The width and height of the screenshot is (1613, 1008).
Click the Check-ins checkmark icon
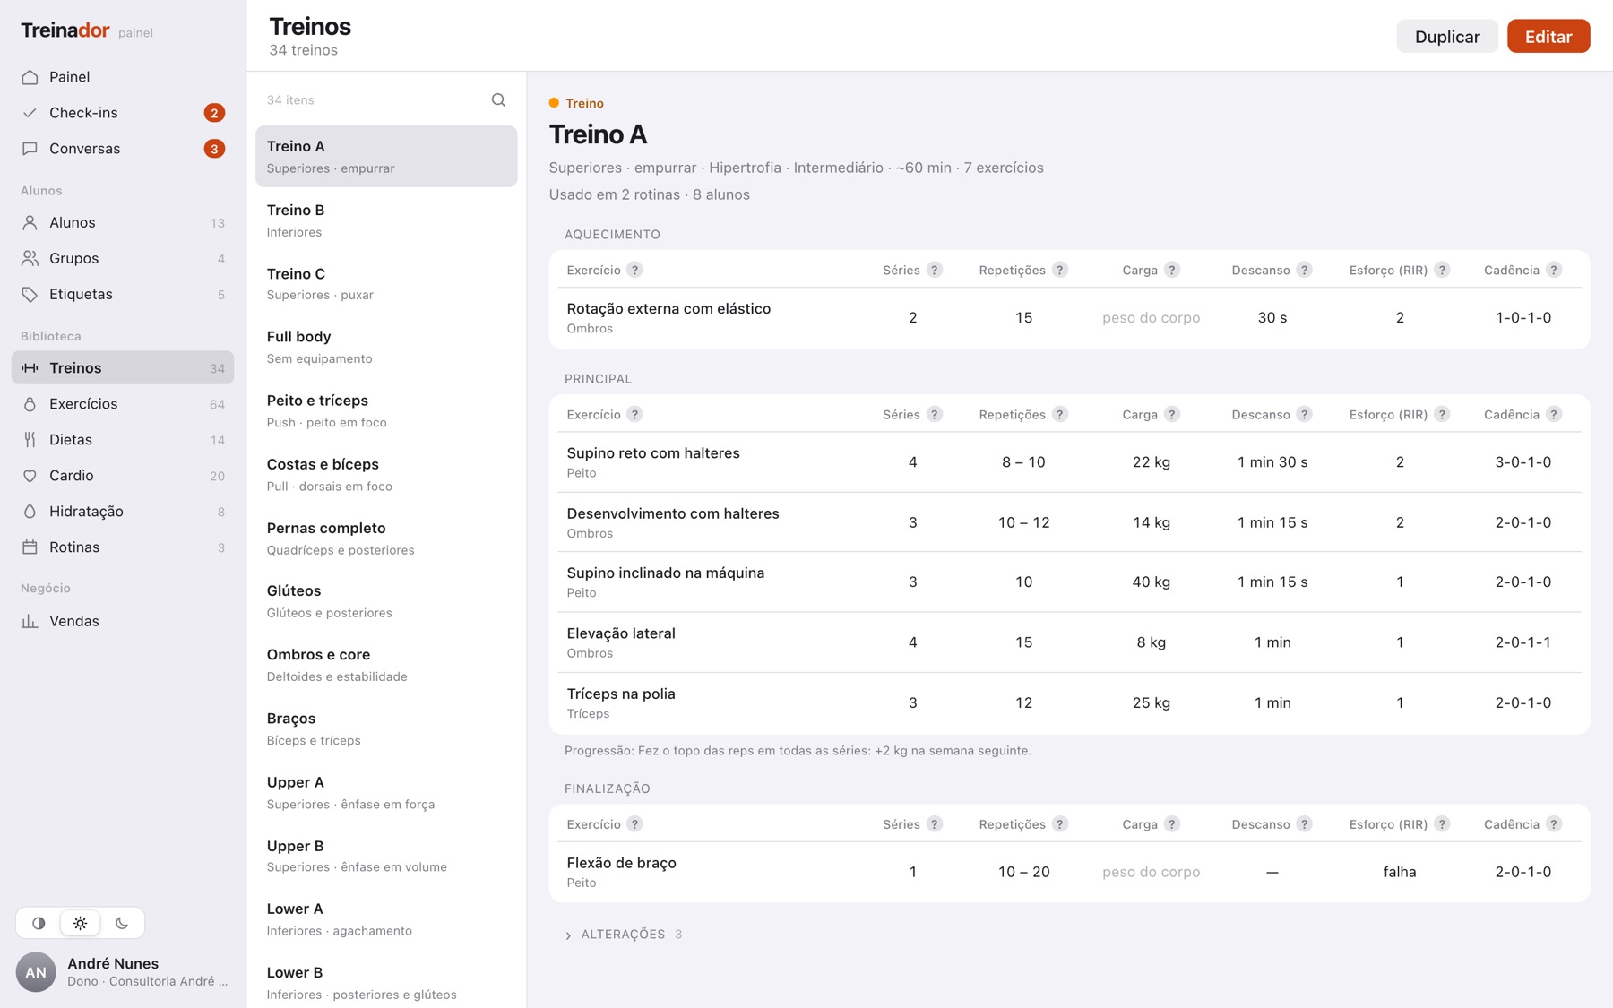coord(30,113)
